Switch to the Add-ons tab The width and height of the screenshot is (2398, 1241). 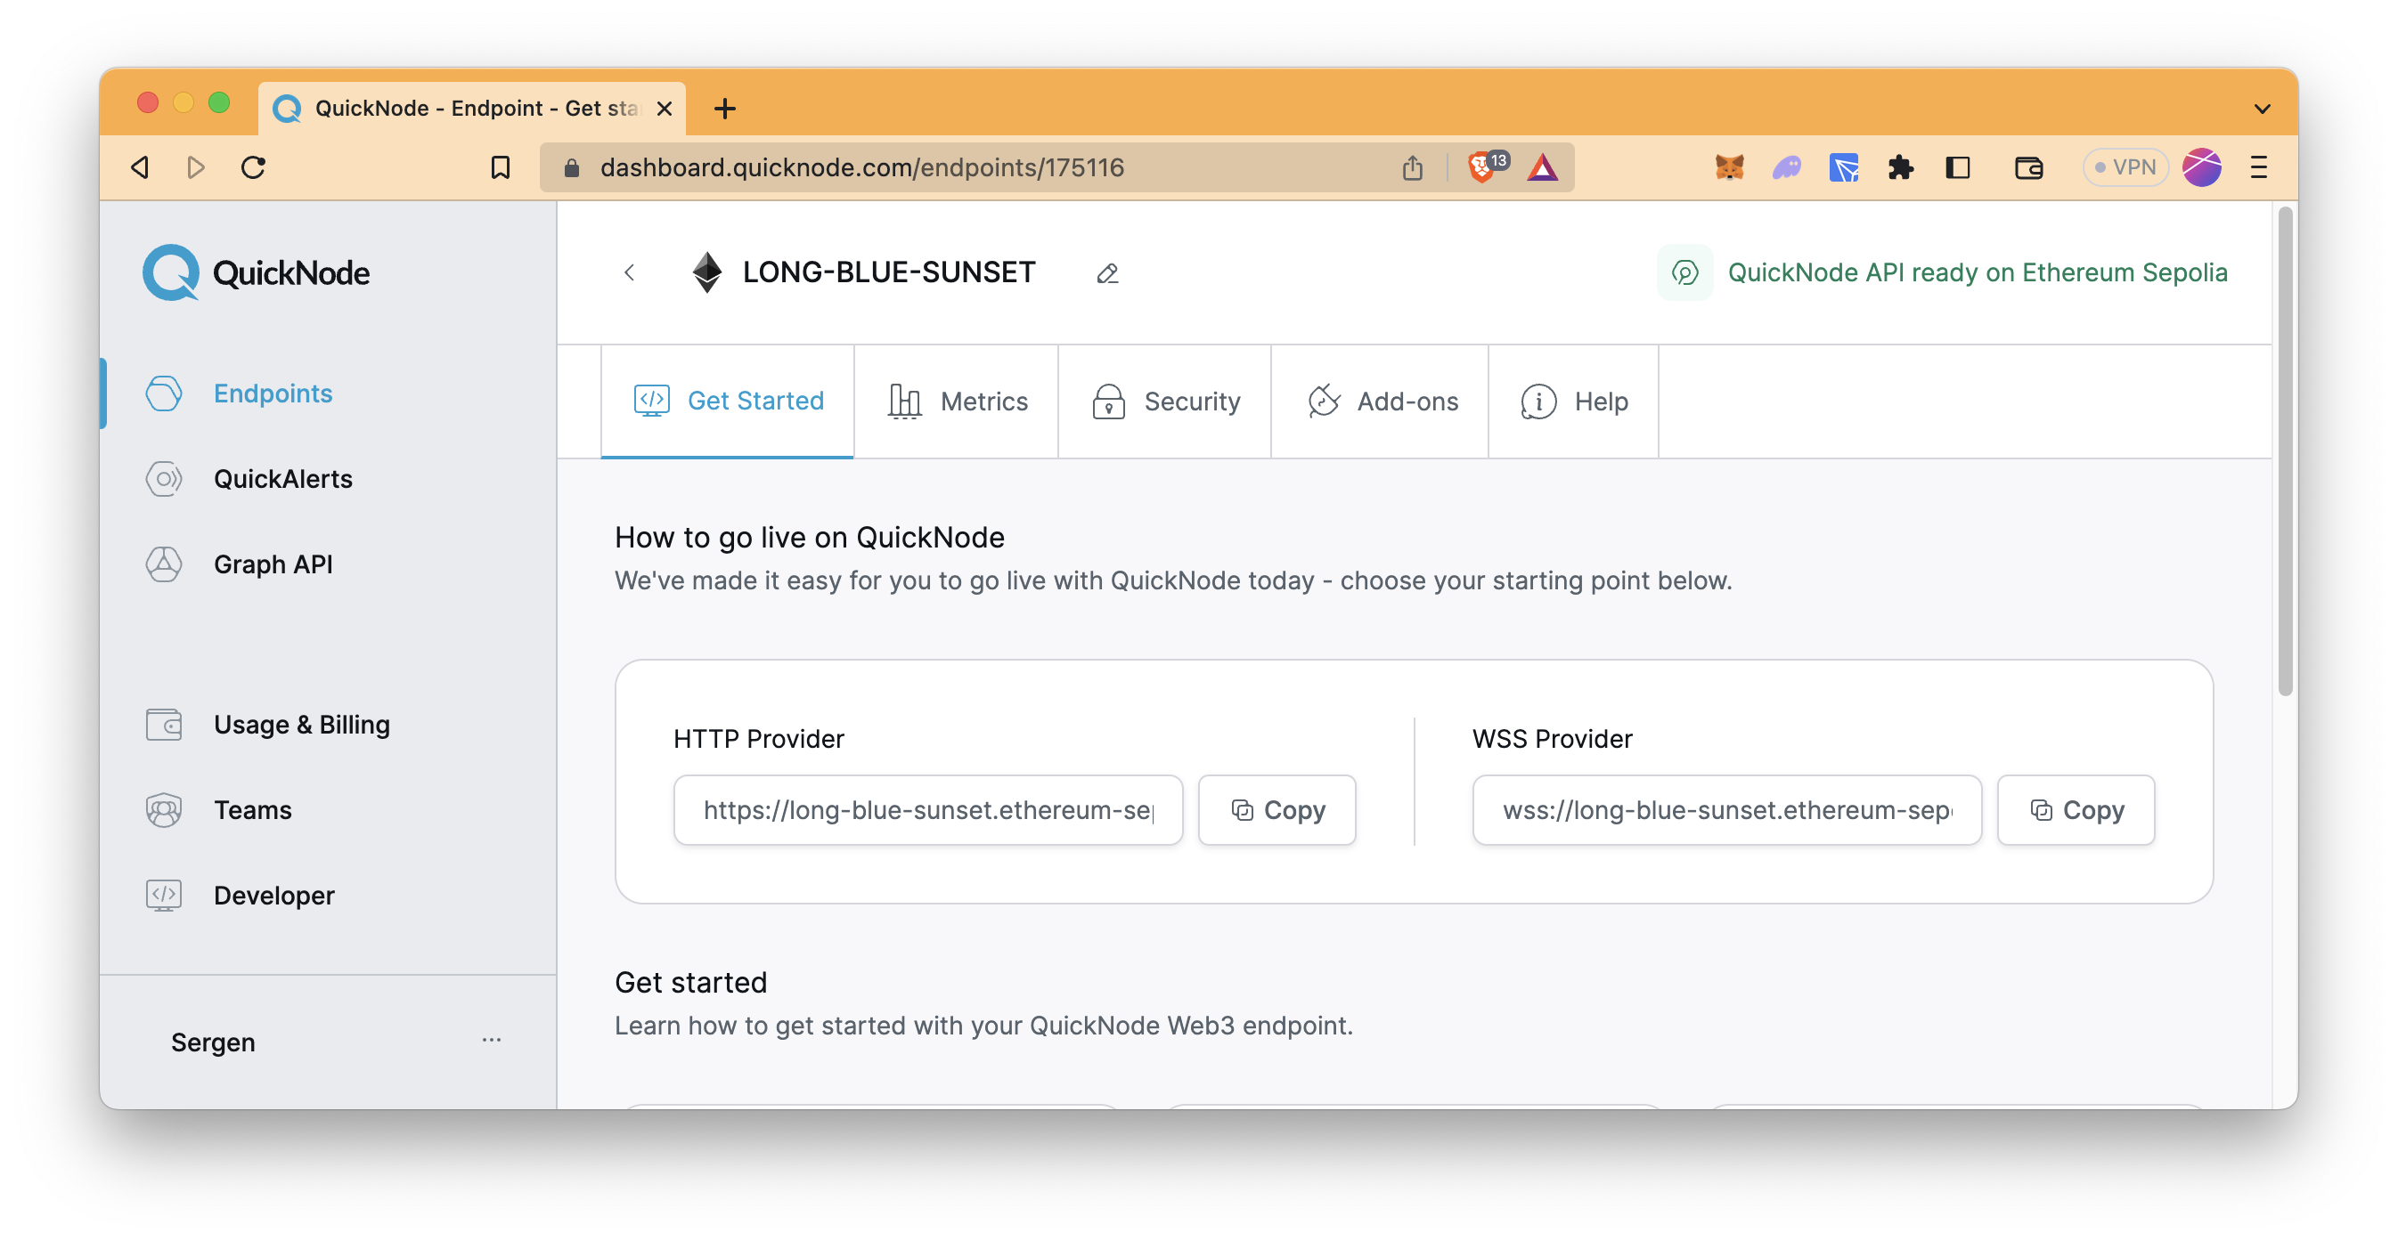coord(1381,401)
